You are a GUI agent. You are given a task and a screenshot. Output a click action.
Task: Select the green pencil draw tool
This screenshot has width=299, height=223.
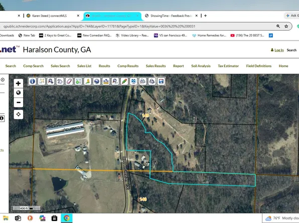click(124, 81)
